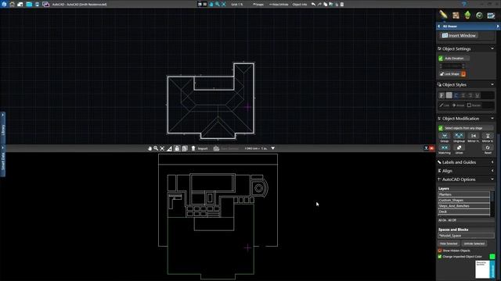This screenshot has width=501, height=281.
Task: Open the green imported object color swatch
Action: [x=492, y=257]
